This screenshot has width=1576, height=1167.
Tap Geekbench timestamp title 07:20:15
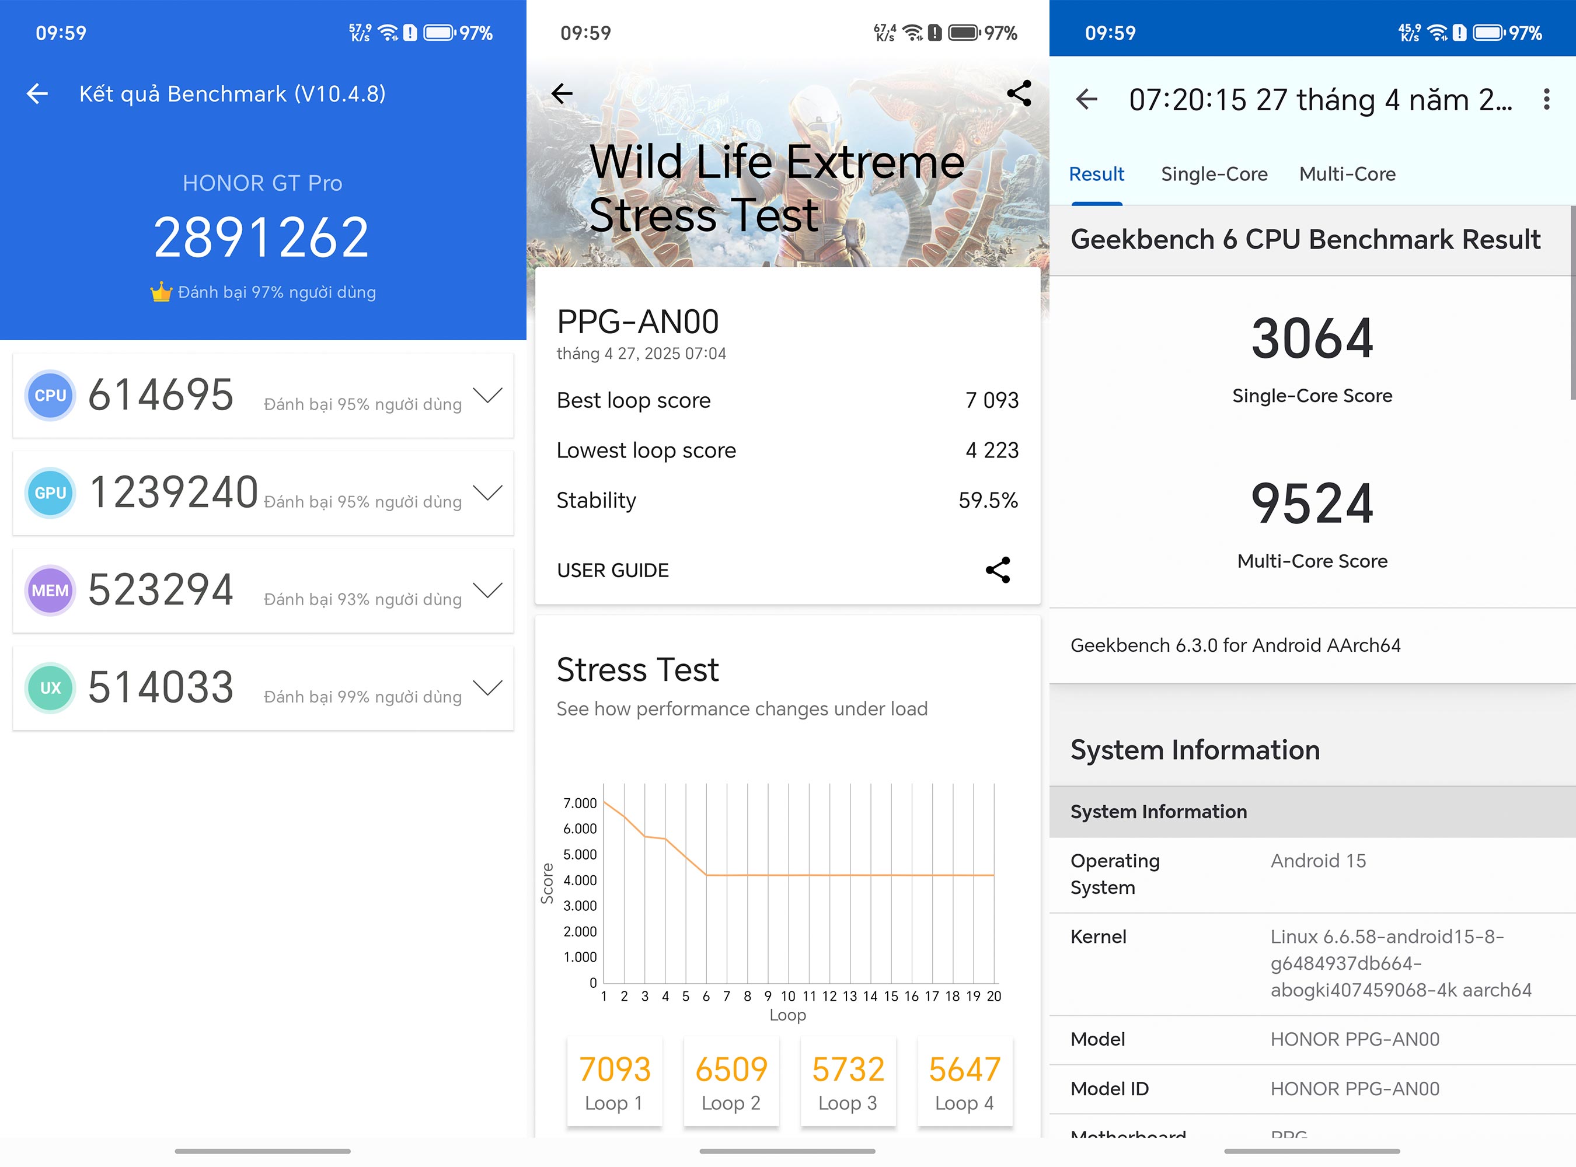[x=1320, y=100]
